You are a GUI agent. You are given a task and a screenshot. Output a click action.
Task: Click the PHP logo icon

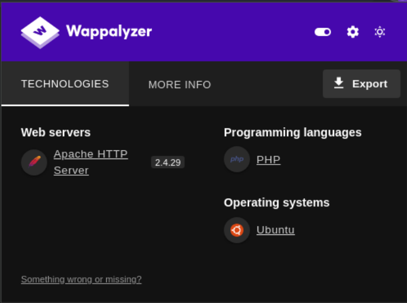237,159
